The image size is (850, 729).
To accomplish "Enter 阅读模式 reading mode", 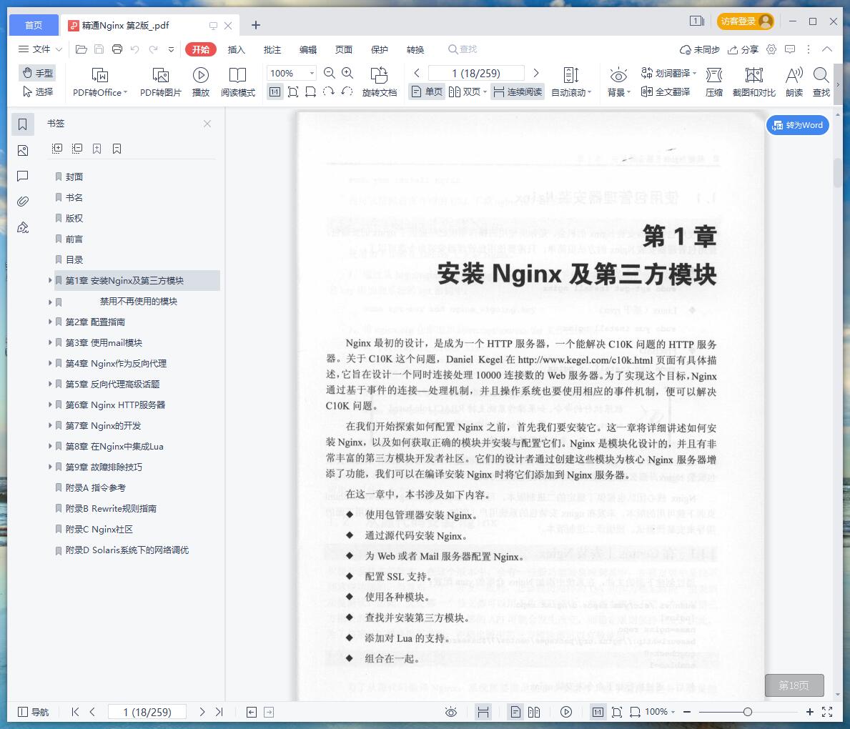I will [x=238, y=82].
